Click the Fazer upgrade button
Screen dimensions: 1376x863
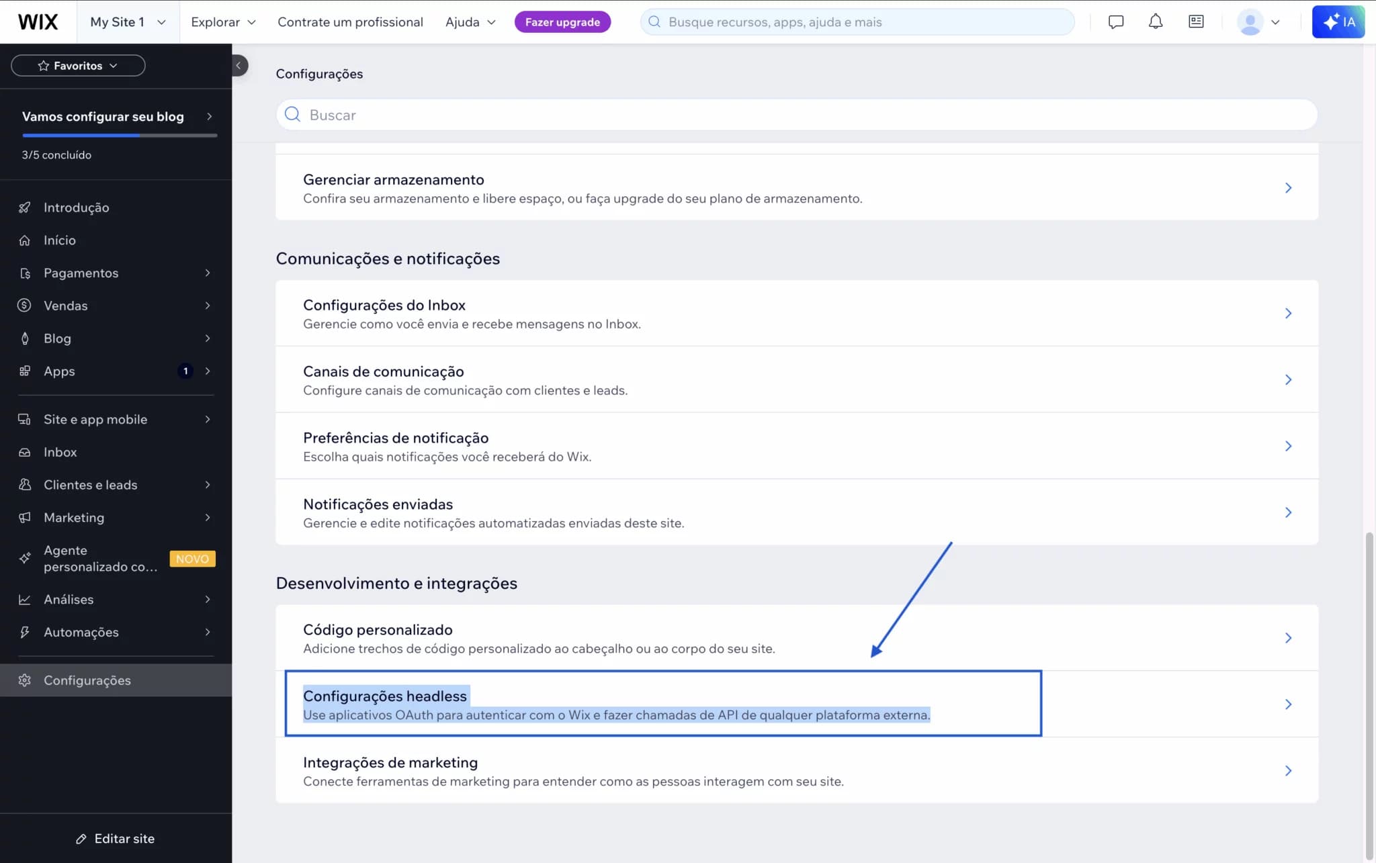(562, 21)
